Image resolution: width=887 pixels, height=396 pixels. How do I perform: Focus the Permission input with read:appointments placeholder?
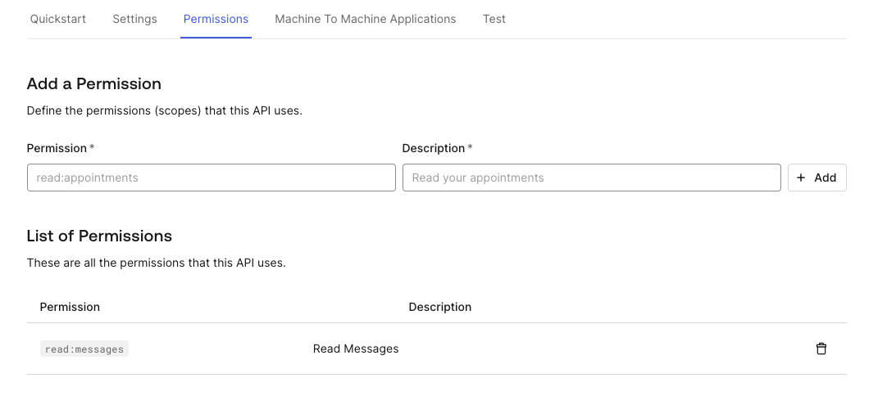pos(211,178)
